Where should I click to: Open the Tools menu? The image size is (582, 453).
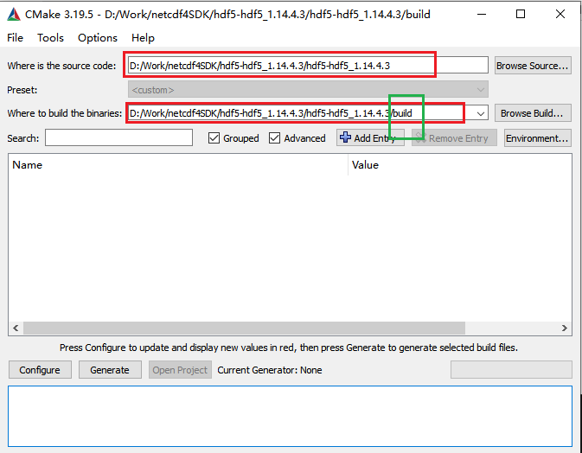(x=50, y=38)
